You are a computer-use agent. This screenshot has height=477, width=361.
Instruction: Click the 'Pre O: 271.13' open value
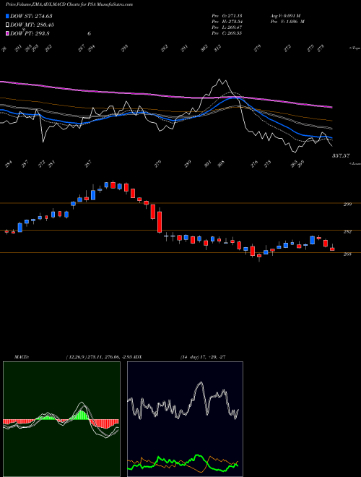point(227,16)
